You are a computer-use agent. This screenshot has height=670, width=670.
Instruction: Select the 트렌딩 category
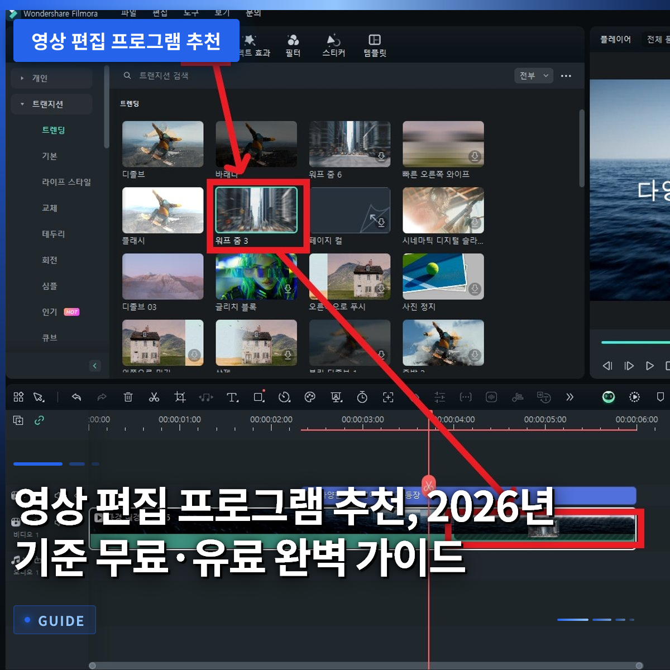[x=54, y=130]
